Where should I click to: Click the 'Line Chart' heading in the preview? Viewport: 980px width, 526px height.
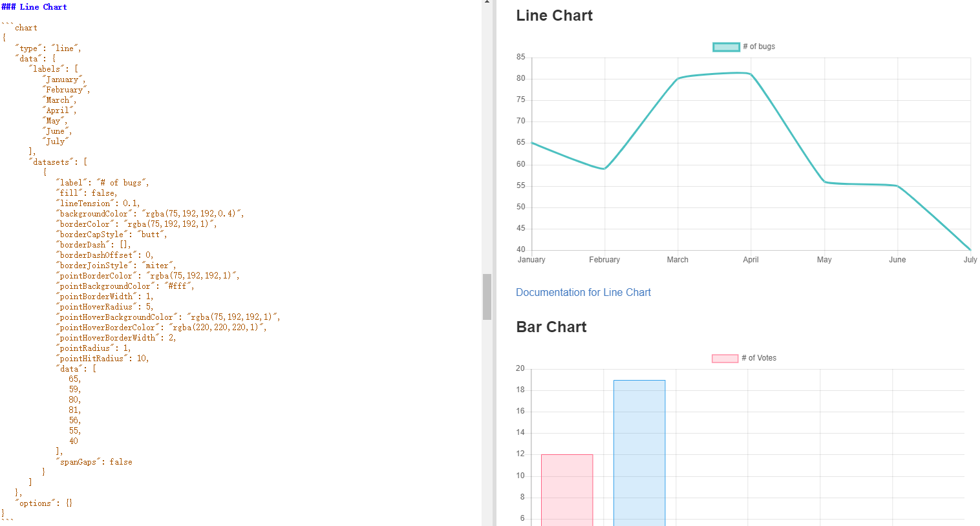click(x=554, y=16)
